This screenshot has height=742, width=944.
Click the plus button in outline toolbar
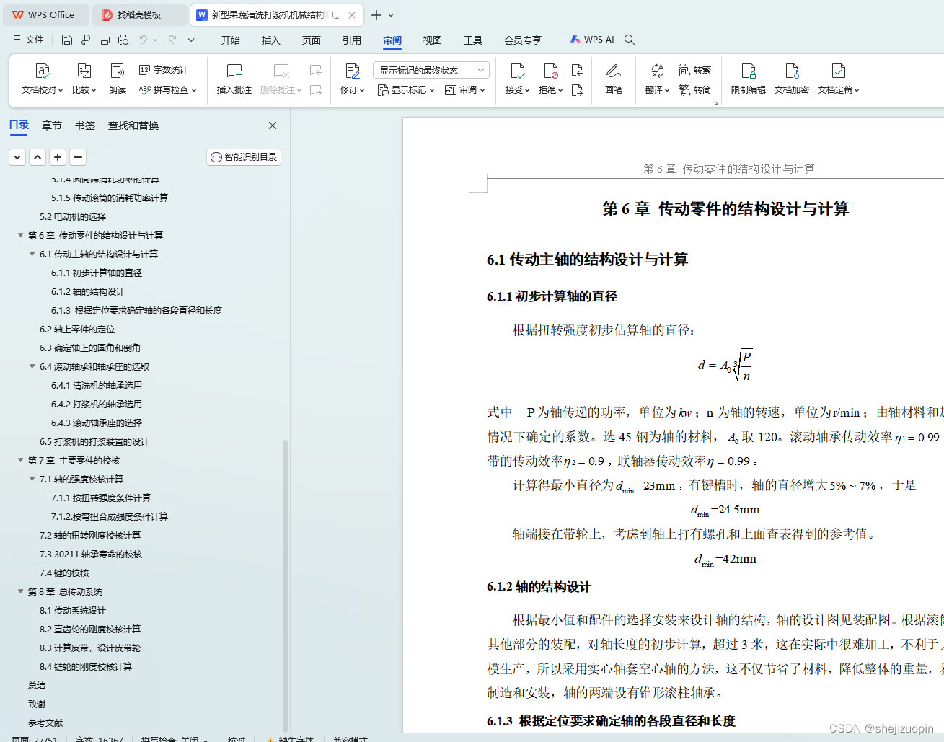pos(58,156)
